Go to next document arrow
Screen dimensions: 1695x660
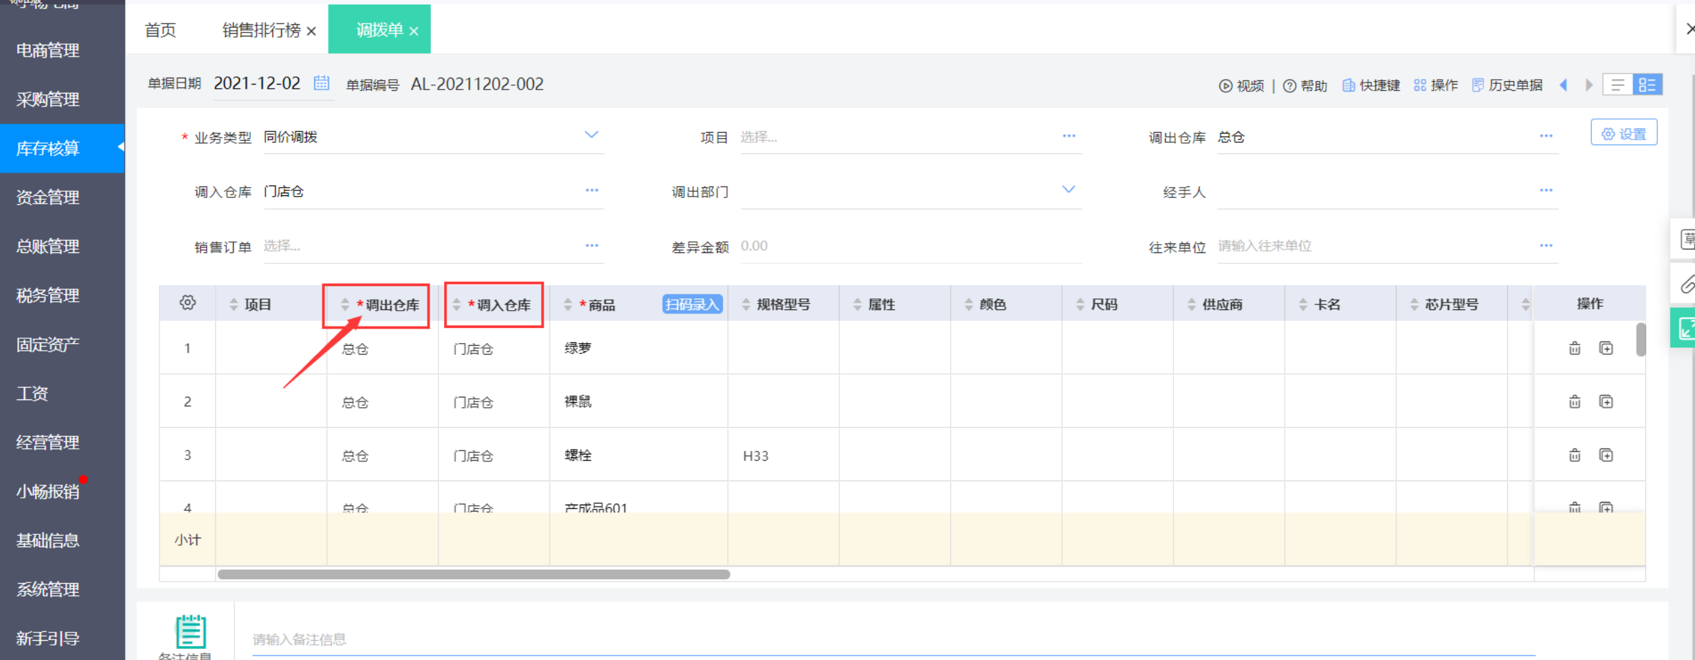1588,85
